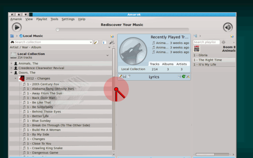Click binoculars icon in Search collection box

[x=12, y=42]
